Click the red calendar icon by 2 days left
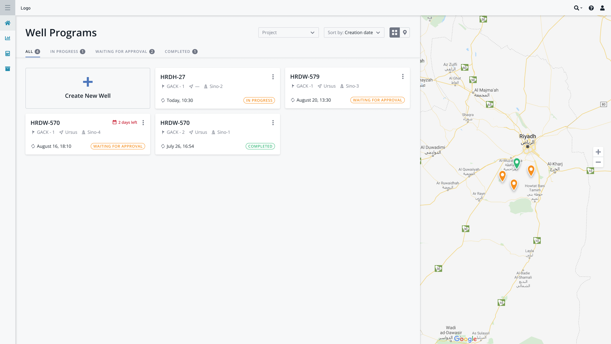This screenshot has width=611, height=344. pos(115,122)
